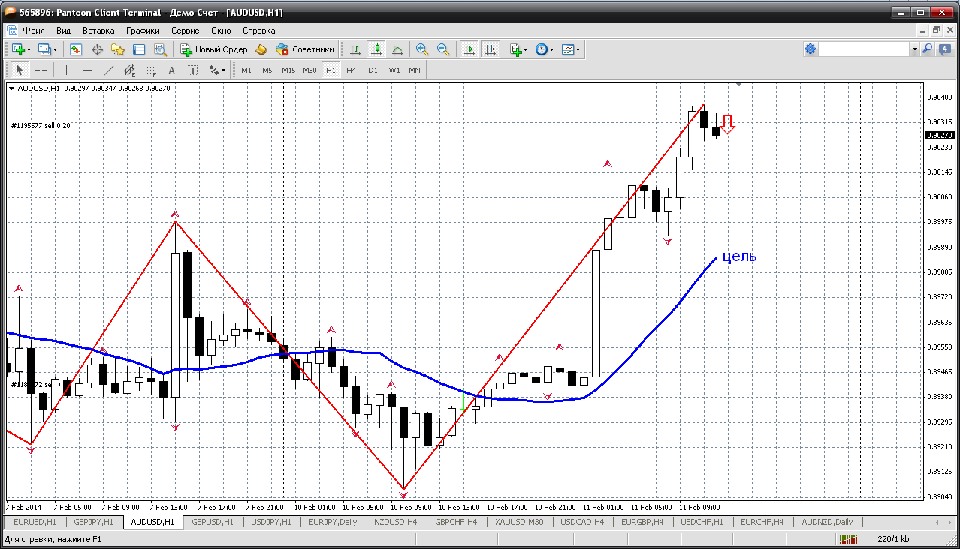Open the Сервис menu
This screenshot has width=960, height=549.
coord(185,31)
